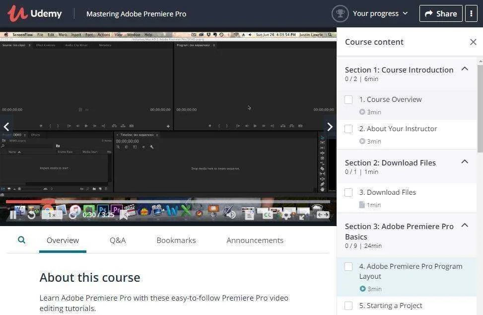Open the Bookmarks tab
The height and width of the screenshot is (315, 483).
point(176,240)
